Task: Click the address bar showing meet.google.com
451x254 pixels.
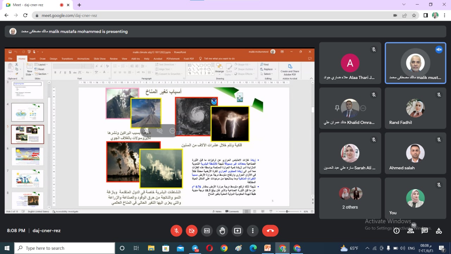Action: [x=211, y=16]
